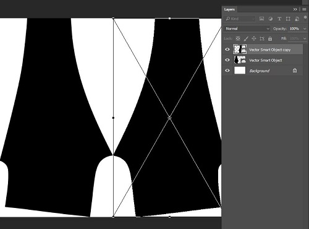Select the Layers tab
The image size is (309, 229).
(229, 9)
